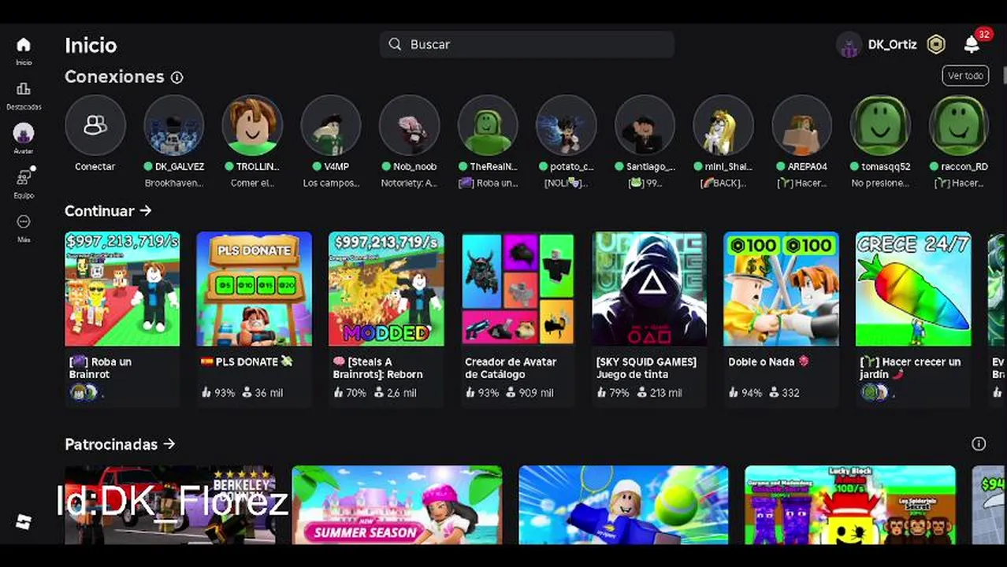The height and width of the screenshot is (567, 1007).
Task: Click tomasqq52's 'No presione' status text
Action: click(x=880, y=183)
